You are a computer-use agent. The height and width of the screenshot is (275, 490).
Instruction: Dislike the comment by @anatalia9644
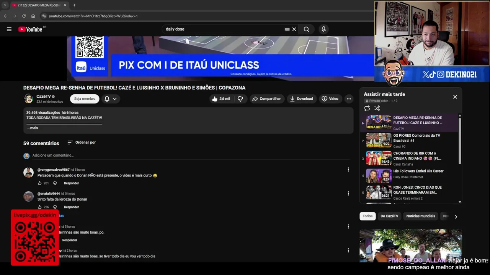tap(55, 207)
